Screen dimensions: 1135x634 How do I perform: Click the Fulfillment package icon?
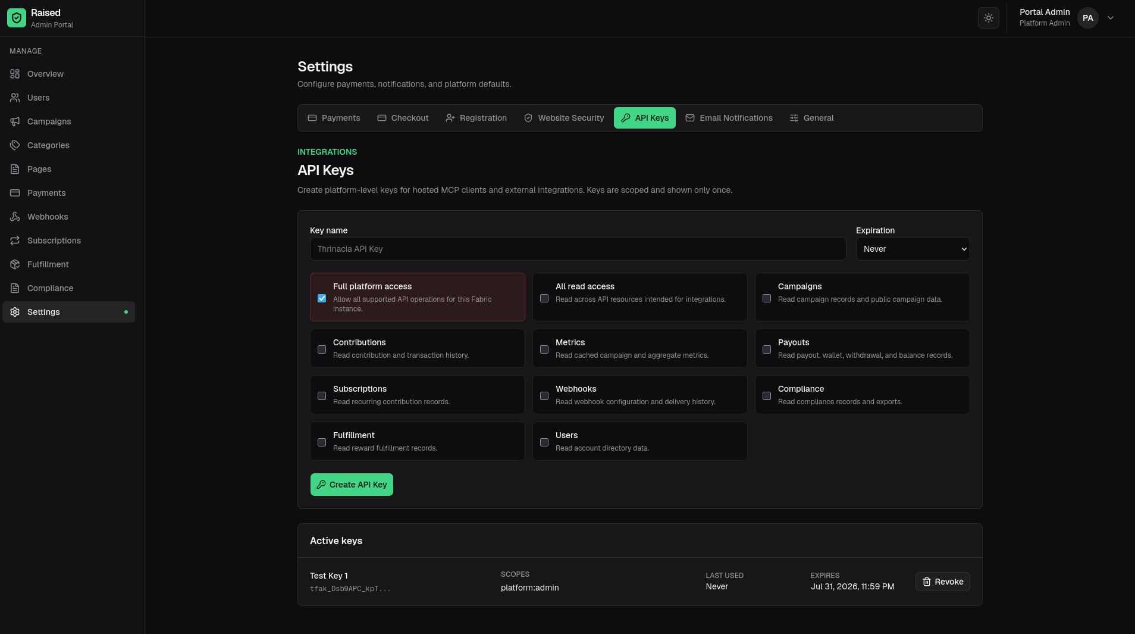click(x=15, y=264)
